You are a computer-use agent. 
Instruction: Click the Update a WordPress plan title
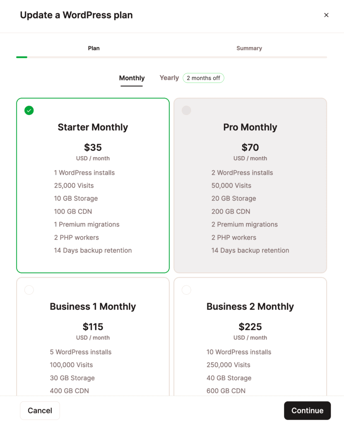76,15
